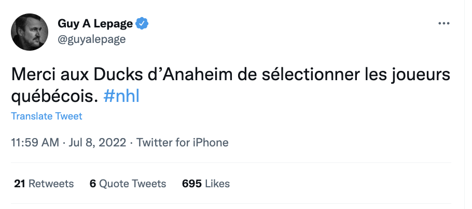Open the Twitter for iPhone source link

point(183,142)
